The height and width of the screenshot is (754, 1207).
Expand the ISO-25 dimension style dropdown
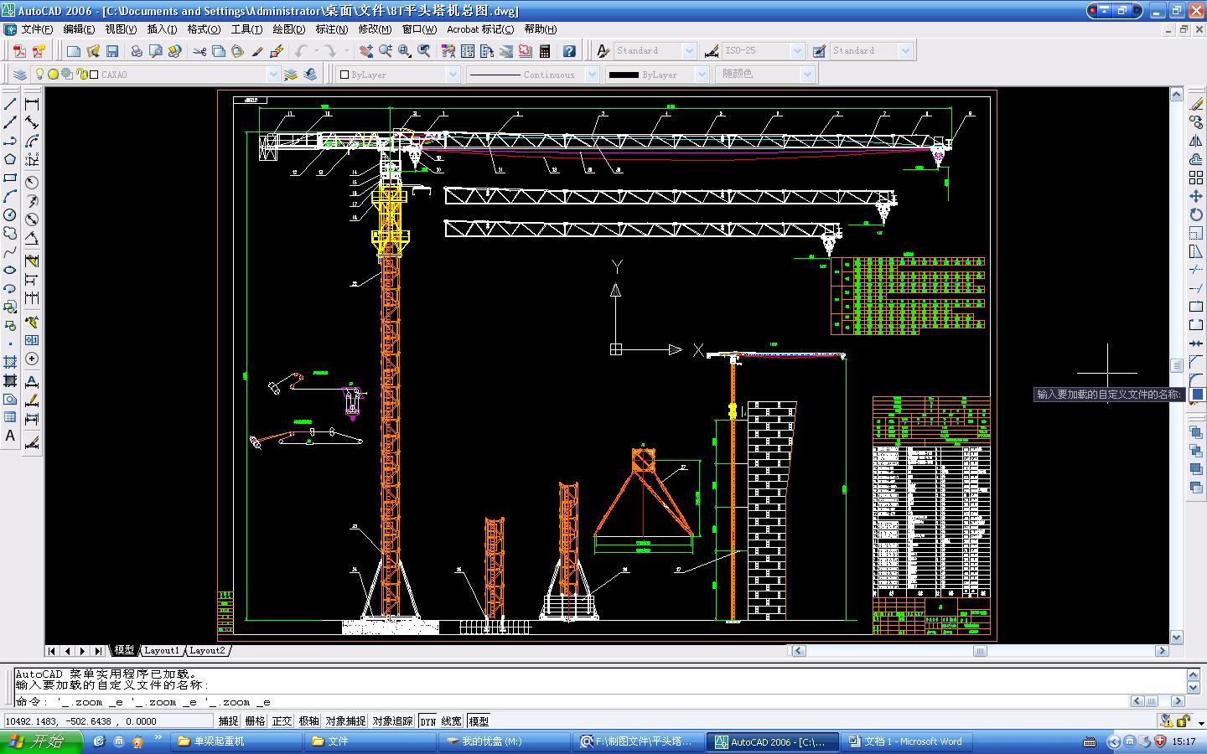796,51
